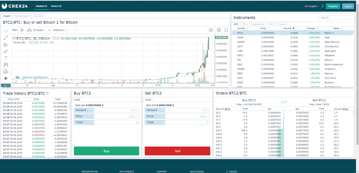This screenshot has height=173, width=359.
Task: Select the trend line drawing tool
Action: 6,38
